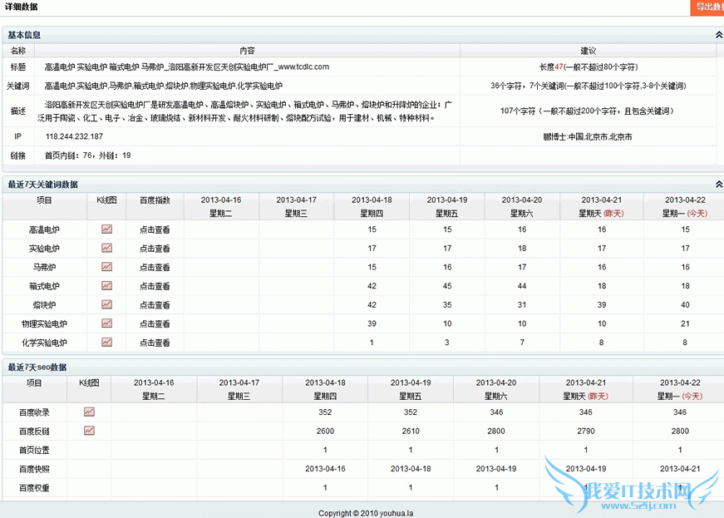Open K-line chart for 箱式电炉
This screenshot has width=724, height=518.
coord(106,286)
